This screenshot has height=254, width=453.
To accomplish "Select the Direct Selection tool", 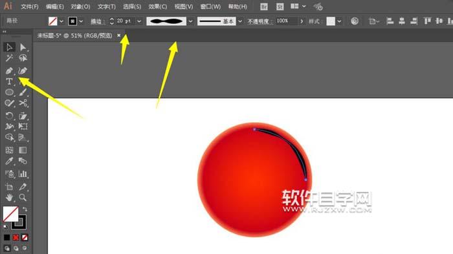I will [x=23, y=47].
